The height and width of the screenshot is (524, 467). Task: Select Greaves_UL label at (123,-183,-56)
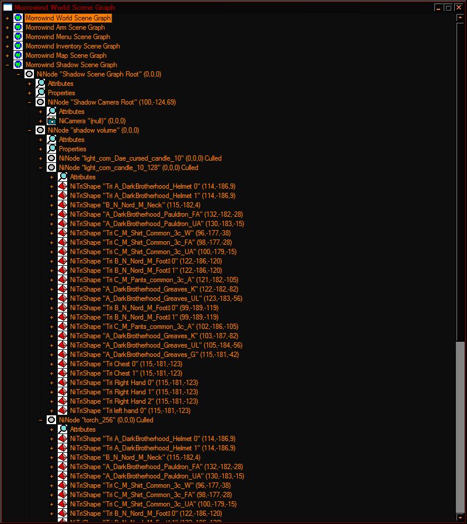(156, 299)
